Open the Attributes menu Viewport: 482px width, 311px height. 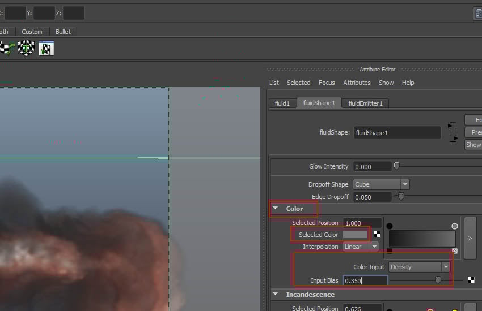point(357,83)
